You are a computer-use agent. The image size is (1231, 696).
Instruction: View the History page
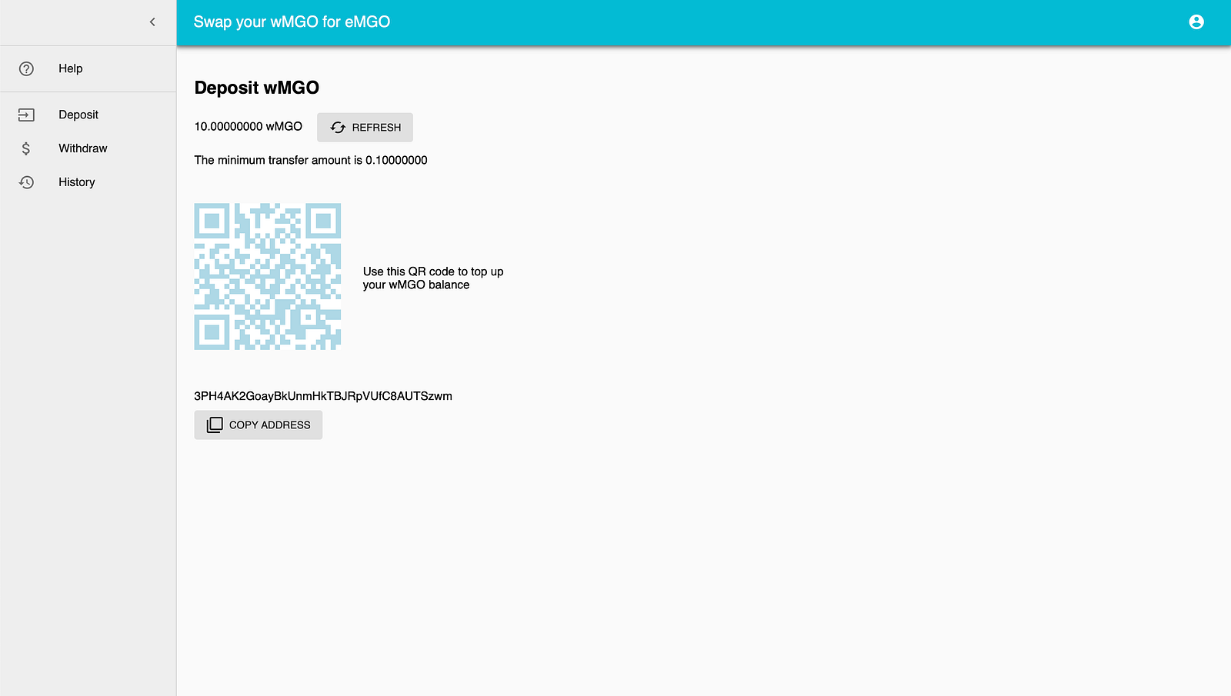[88, 182]
